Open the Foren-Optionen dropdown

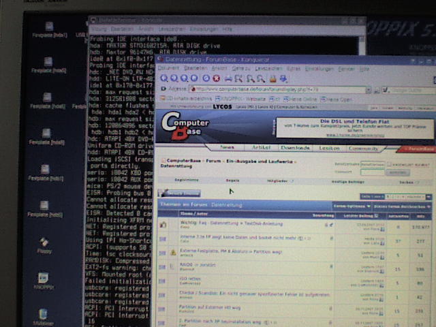click(x=352, y=206)
